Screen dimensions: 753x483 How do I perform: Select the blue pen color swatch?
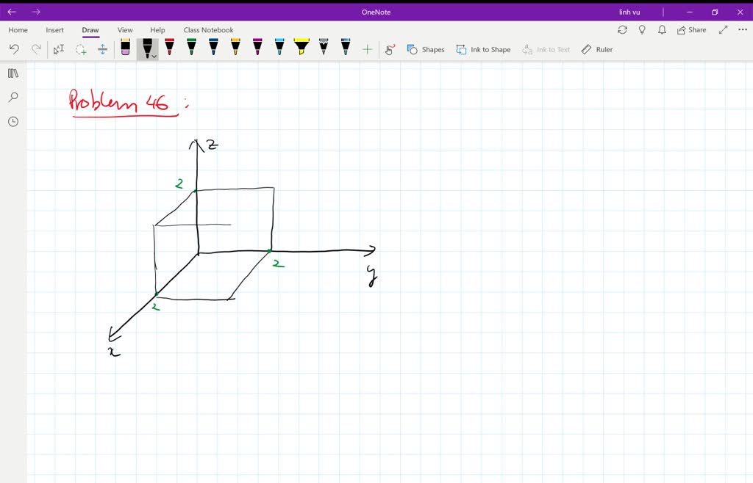(213, 48)
